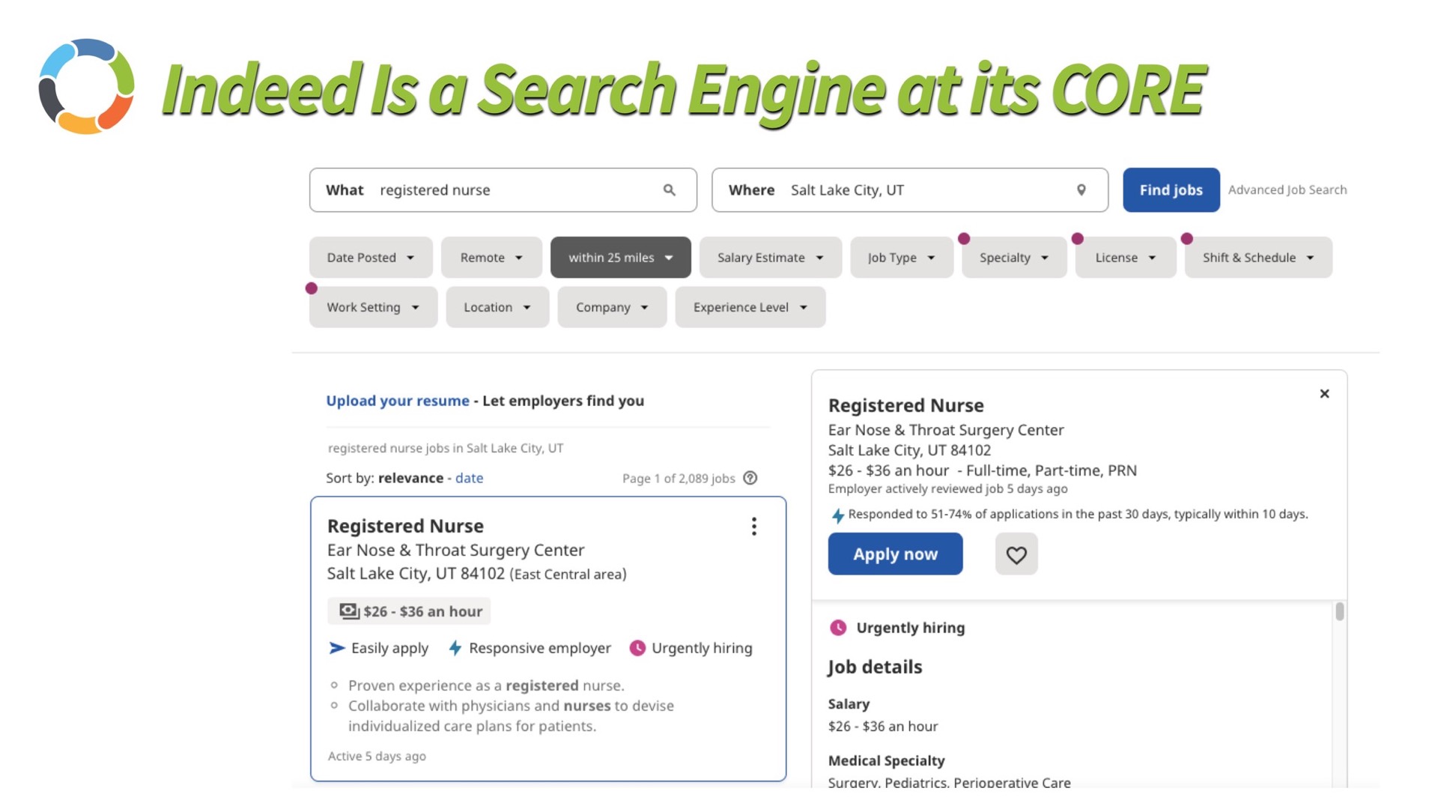Click the Responsive employer lightning icon

coord(455,648)
